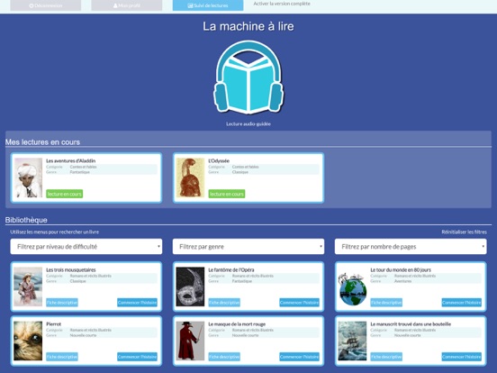Click the Déconnexion button
This screenshot has height=373, width=497.
tap(45, 5)
